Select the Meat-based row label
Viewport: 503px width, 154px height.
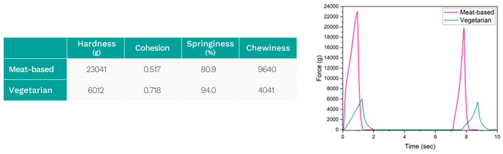[x=31, y=69]
